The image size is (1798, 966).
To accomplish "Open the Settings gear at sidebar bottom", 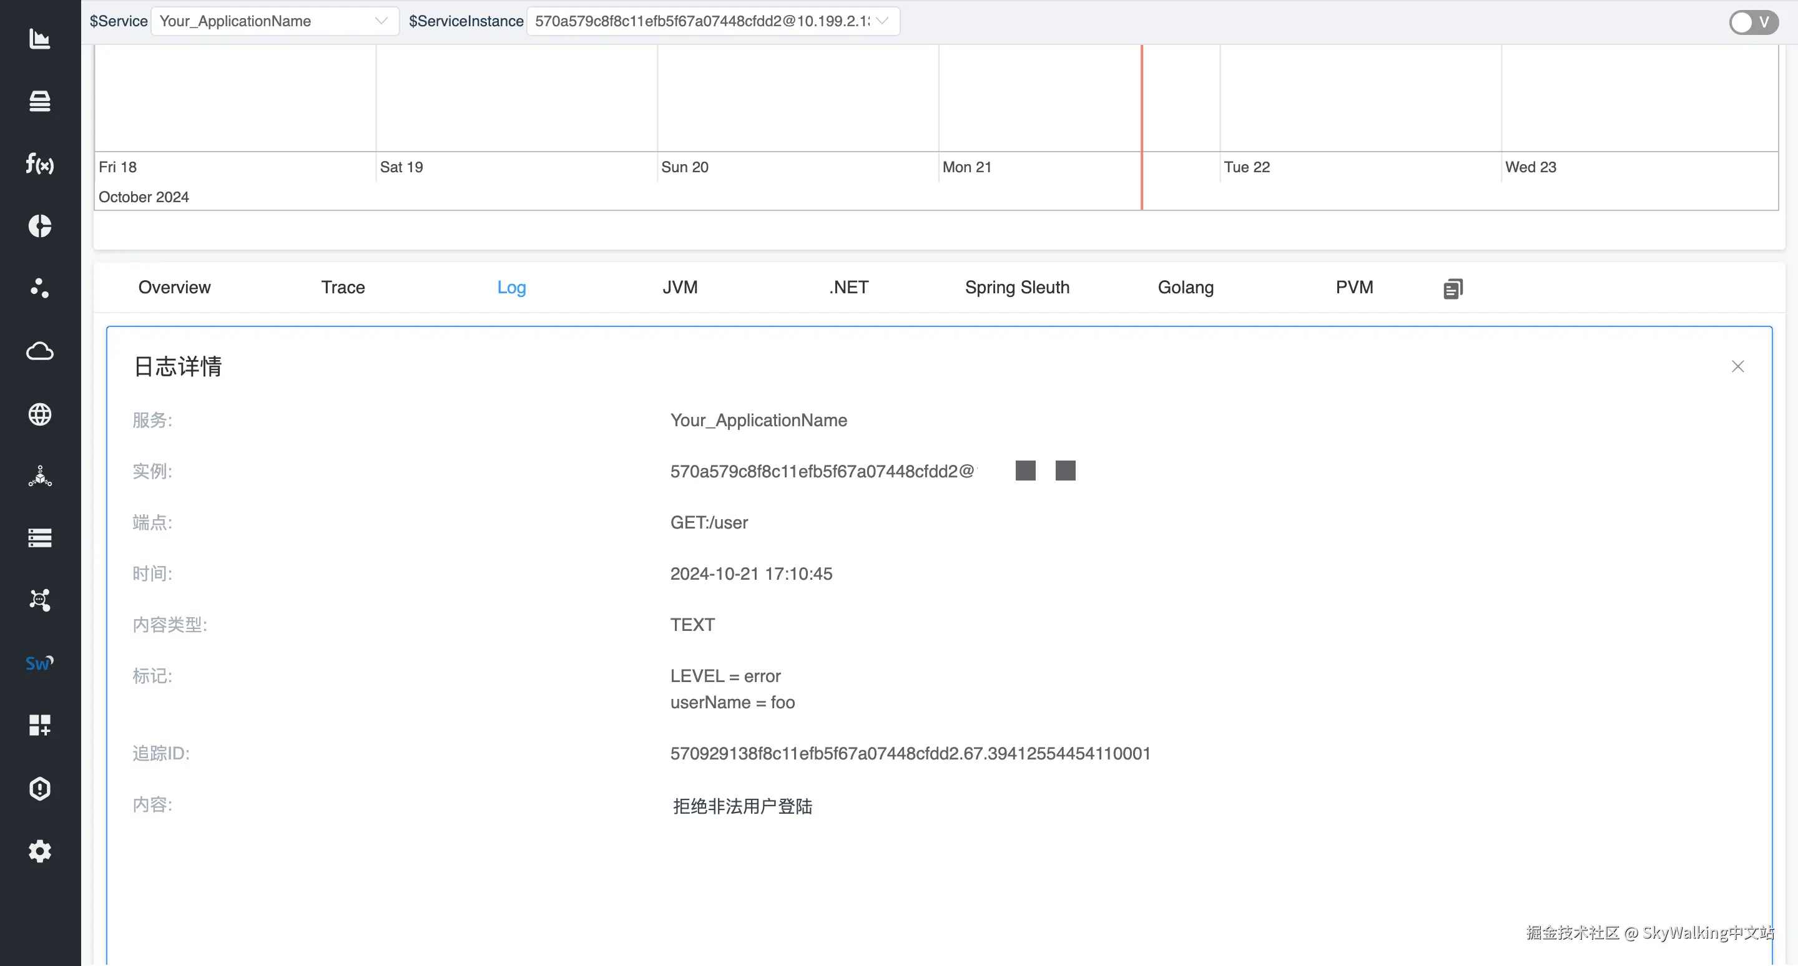I will coord(40,851).
